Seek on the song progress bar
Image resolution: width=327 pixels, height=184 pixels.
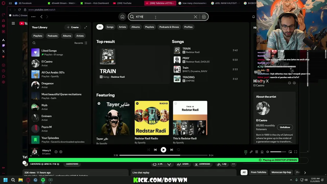(x=163, y=155)
